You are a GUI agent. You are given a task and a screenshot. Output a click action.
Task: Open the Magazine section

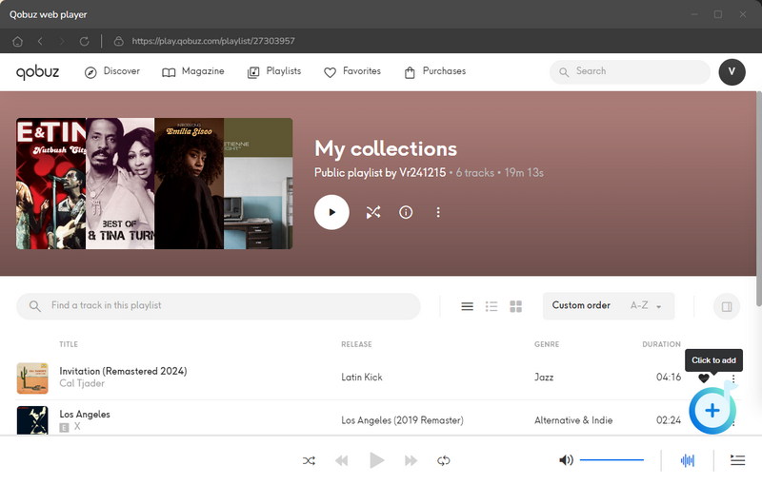pyautogui.click(x=193, y=71)
